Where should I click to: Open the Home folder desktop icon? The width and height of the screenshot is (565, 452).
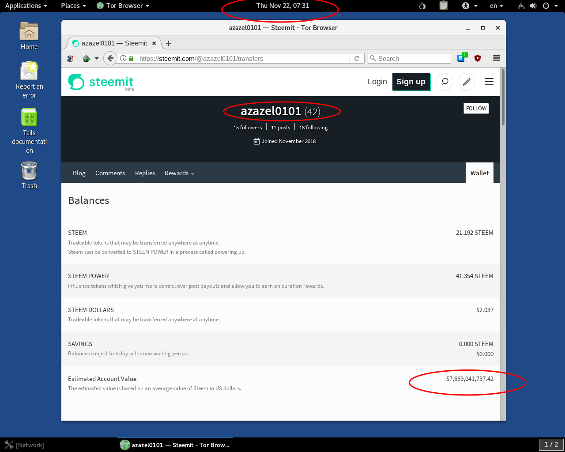pos(29,36)
